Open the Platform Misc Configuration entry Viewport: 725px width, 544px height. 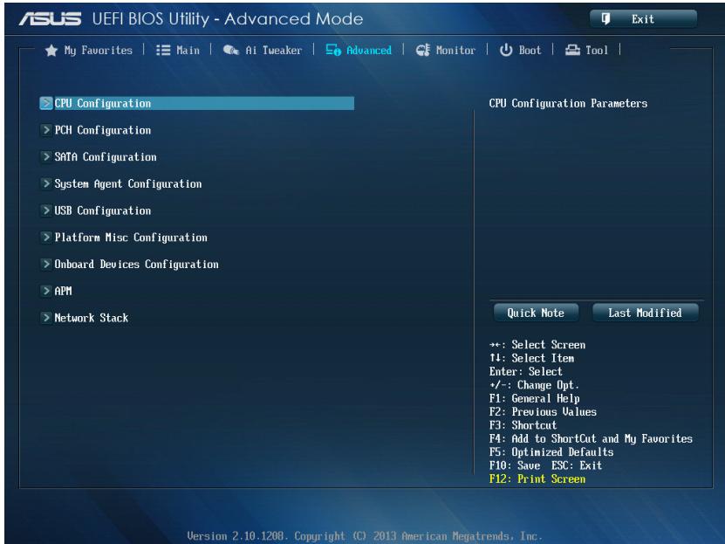click(x=131, y=238)
